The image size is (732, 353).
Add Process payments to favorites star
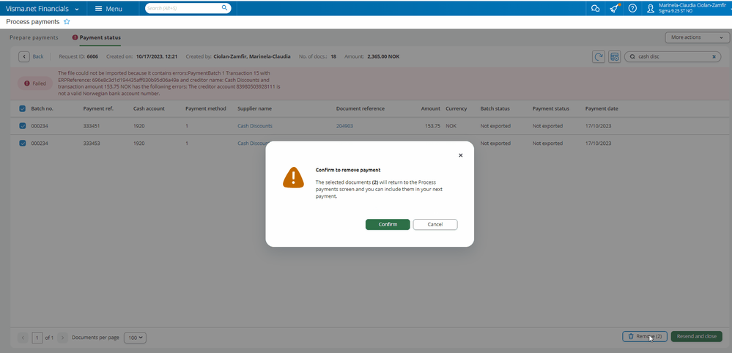67,22
